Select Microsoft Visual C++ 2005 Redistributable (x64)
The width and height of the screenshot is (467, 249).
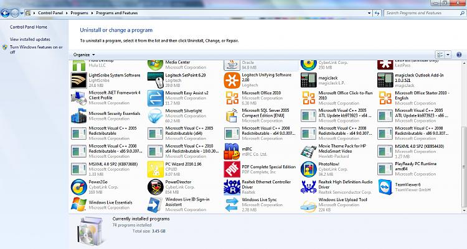(x=184, y=134)
